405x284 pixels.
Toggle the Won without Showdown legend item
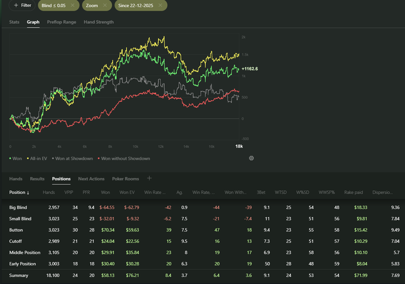125,158
